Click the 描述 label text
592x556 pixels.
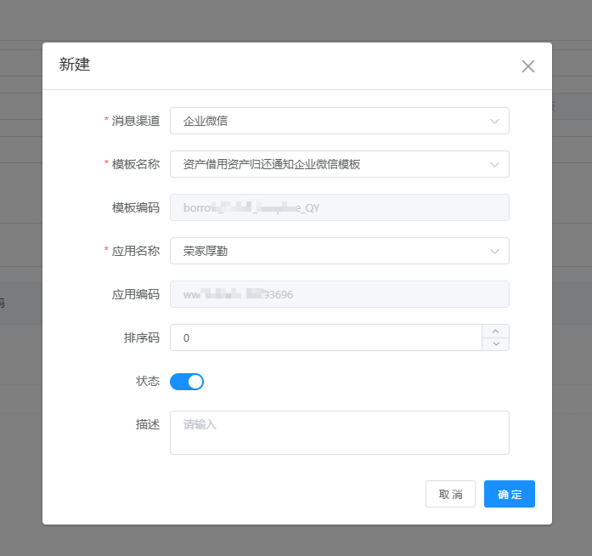pyautogui.click(x=147, y=424)
